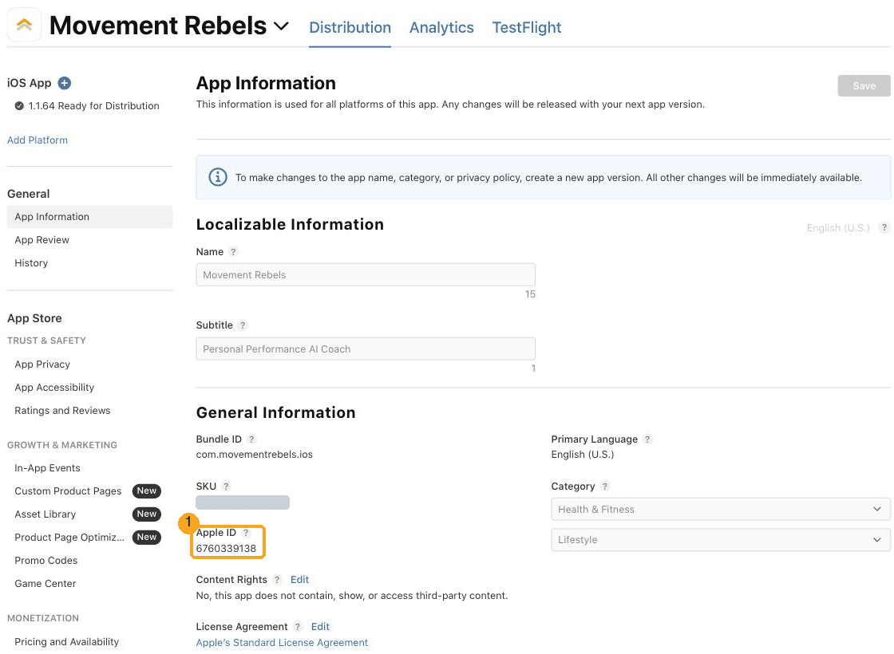894x654 pixels.
Task: Click the Save button
Action: click(x=864, y=85)
